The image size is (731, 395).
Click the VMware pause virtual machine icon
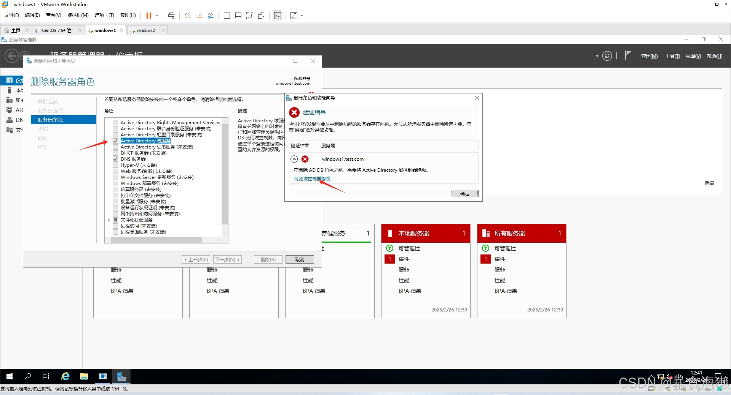[148, 16]
